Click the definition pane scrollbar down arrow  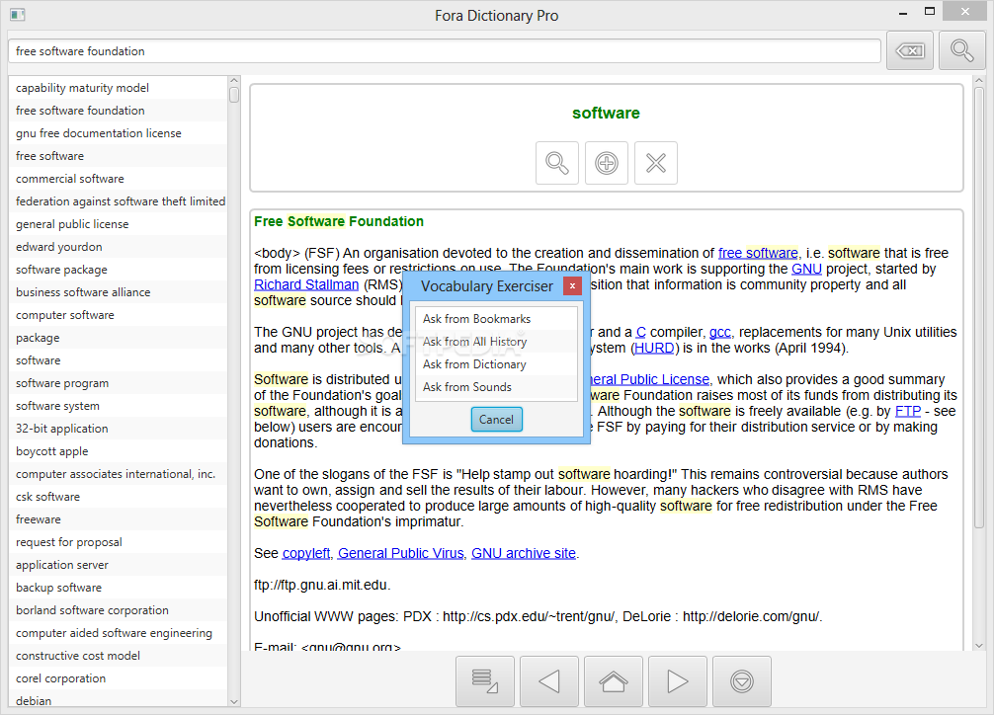[979, 645]
